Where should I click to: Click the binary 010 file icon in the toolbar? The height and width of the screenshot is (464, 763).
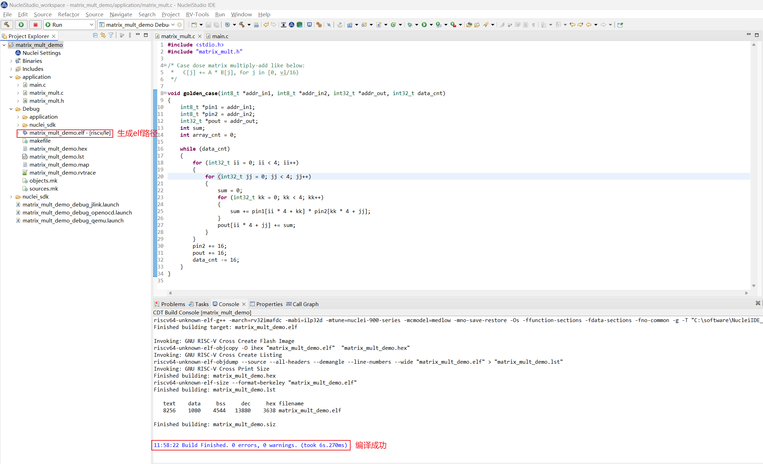click(256, 25)
